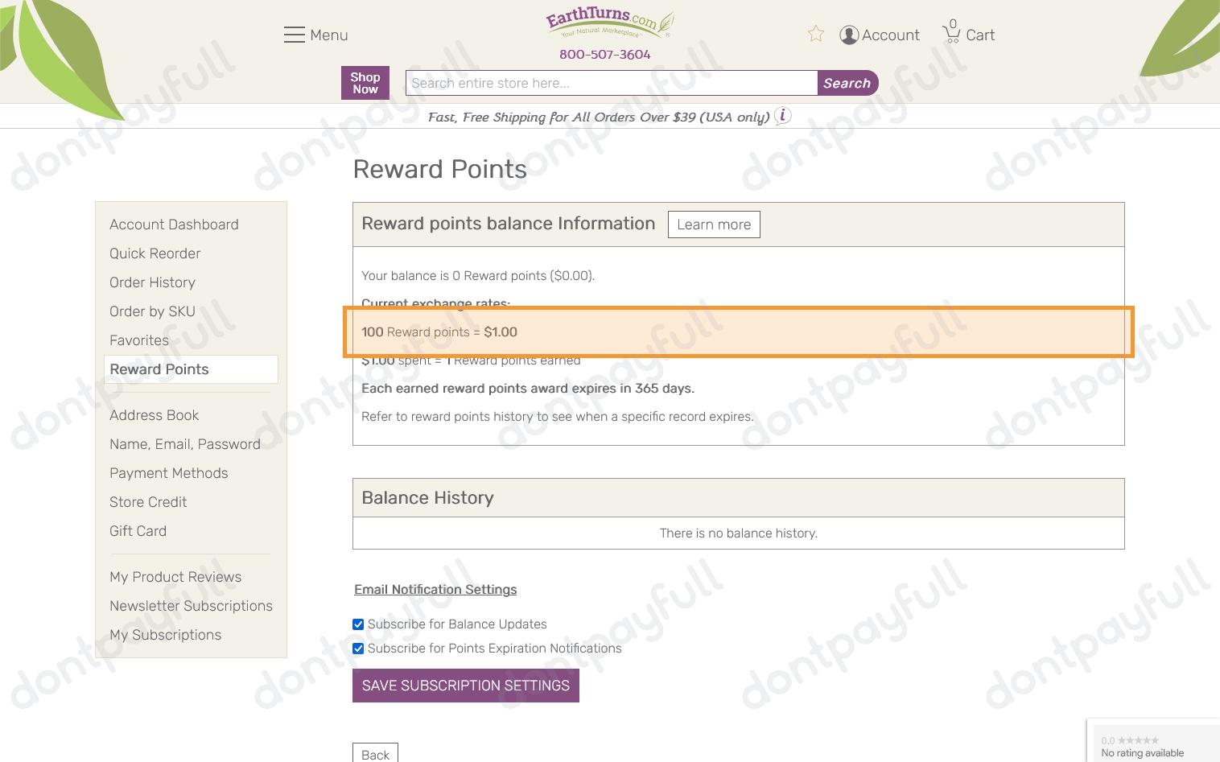
Task: Click the star favorites icon near Account
Action: [x=815, y=34]
